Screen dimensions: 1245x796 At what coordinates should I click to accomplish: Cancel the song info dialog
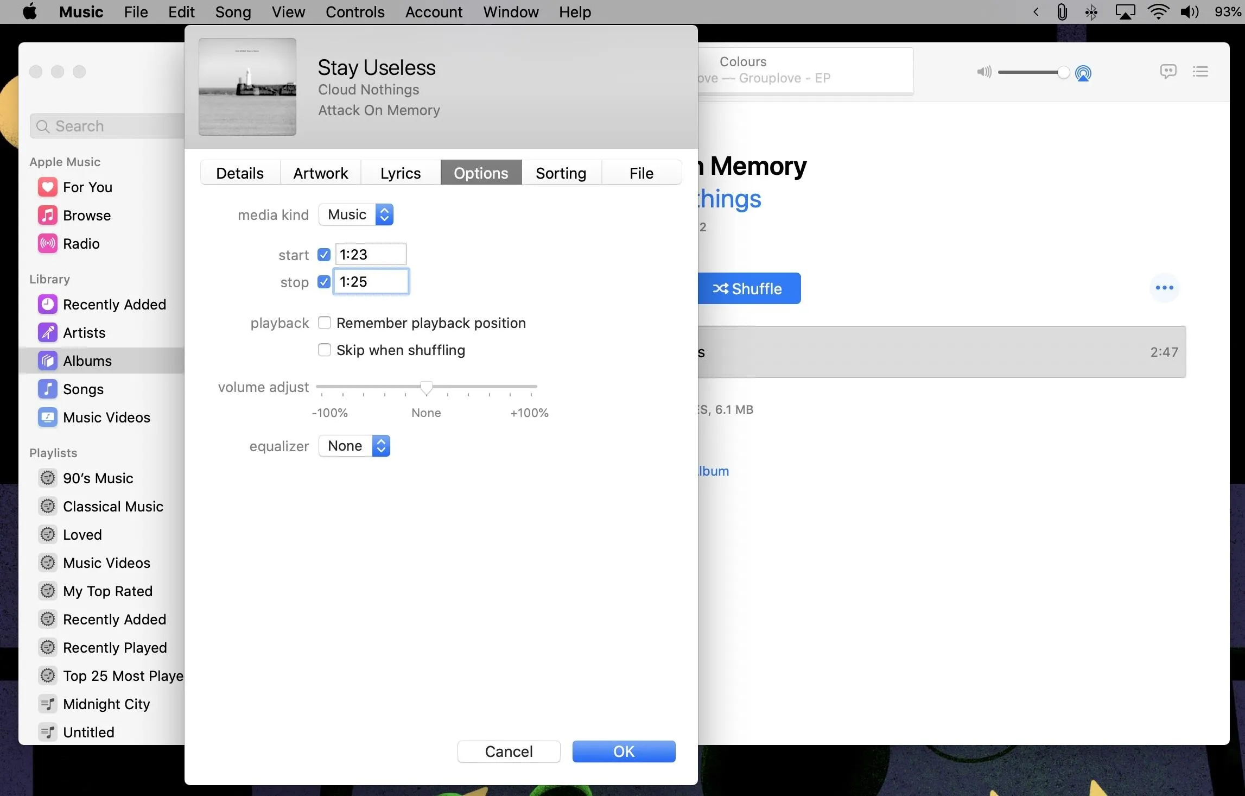coord(509,751)
